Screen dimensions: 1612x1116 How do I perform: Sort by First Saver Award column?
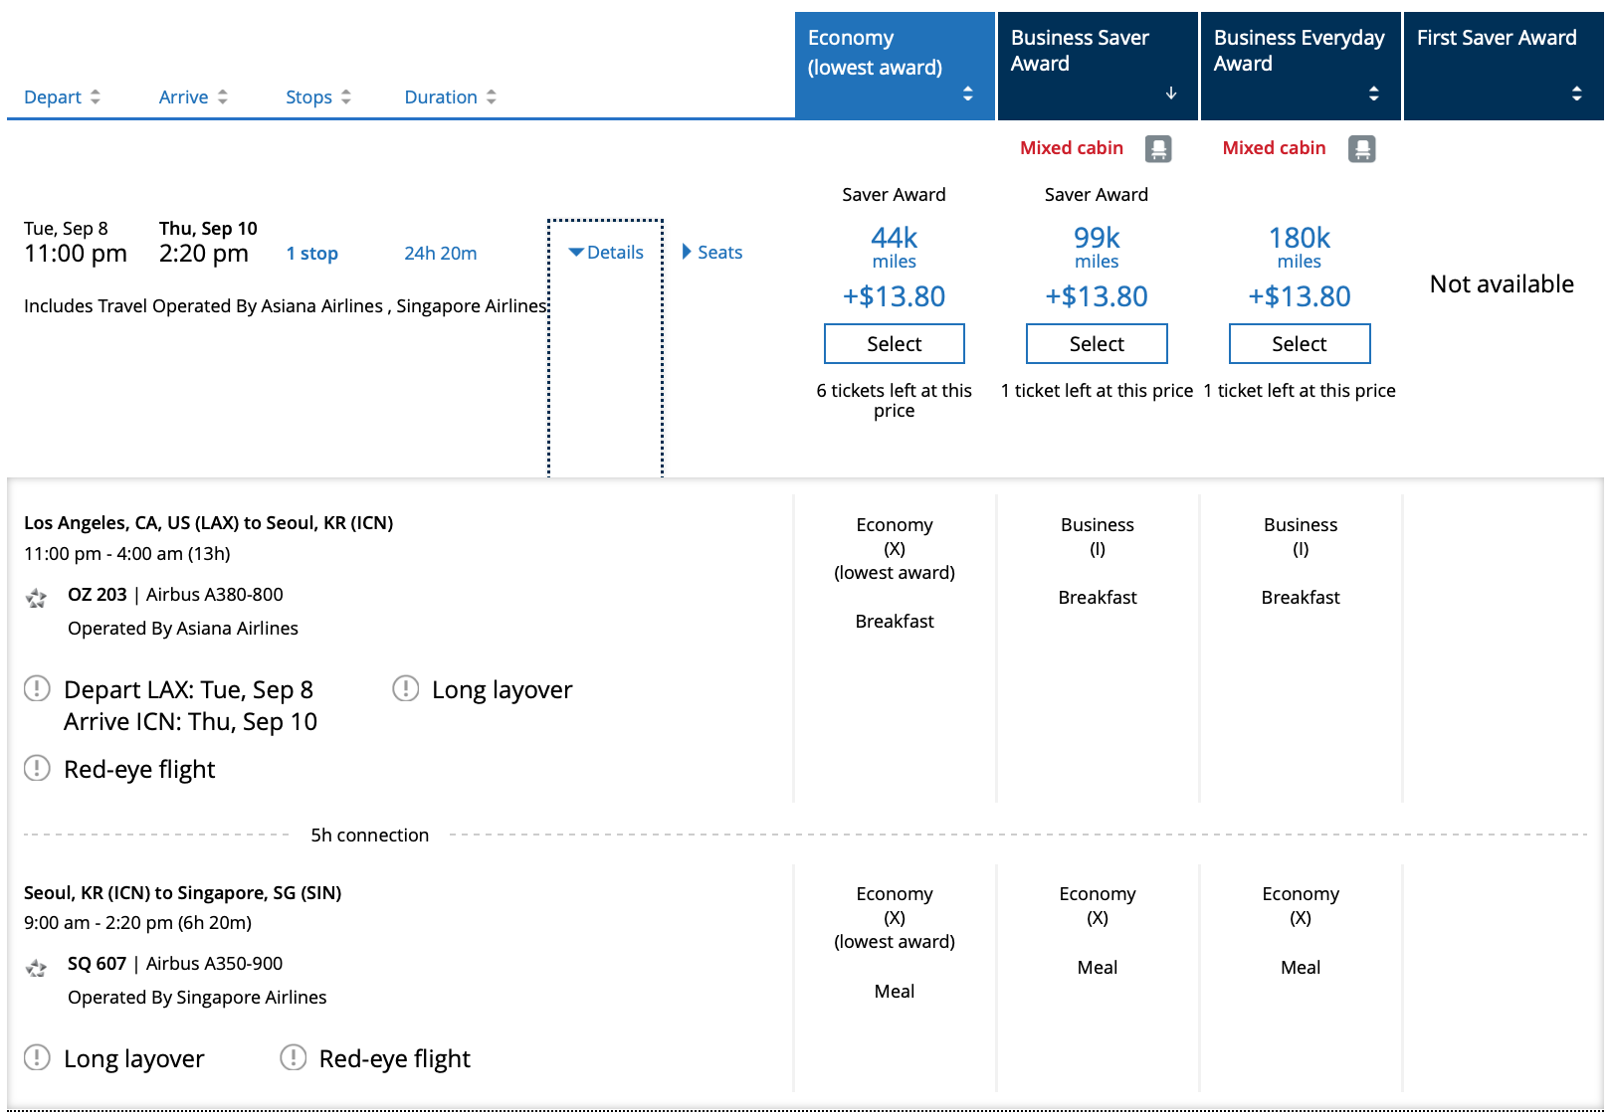point(1503,66)
